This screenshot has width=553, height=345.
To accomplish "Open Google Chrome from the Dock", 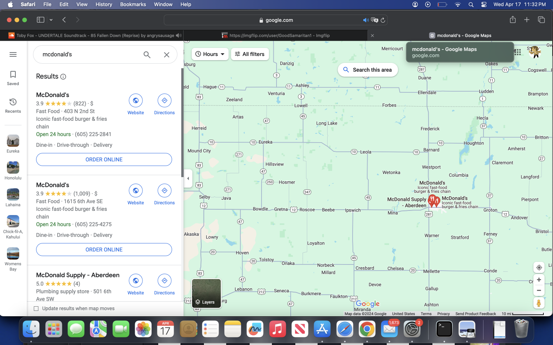I will pyautogui.click(x=367, y=329).
